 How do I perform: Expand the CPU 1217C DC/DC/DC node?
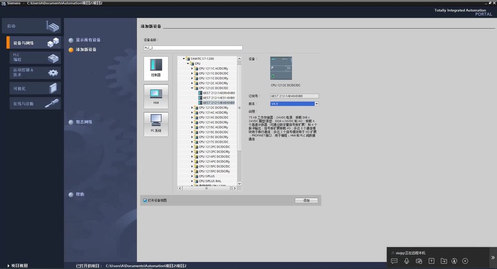pyautogui.click(x=192, y=142)
